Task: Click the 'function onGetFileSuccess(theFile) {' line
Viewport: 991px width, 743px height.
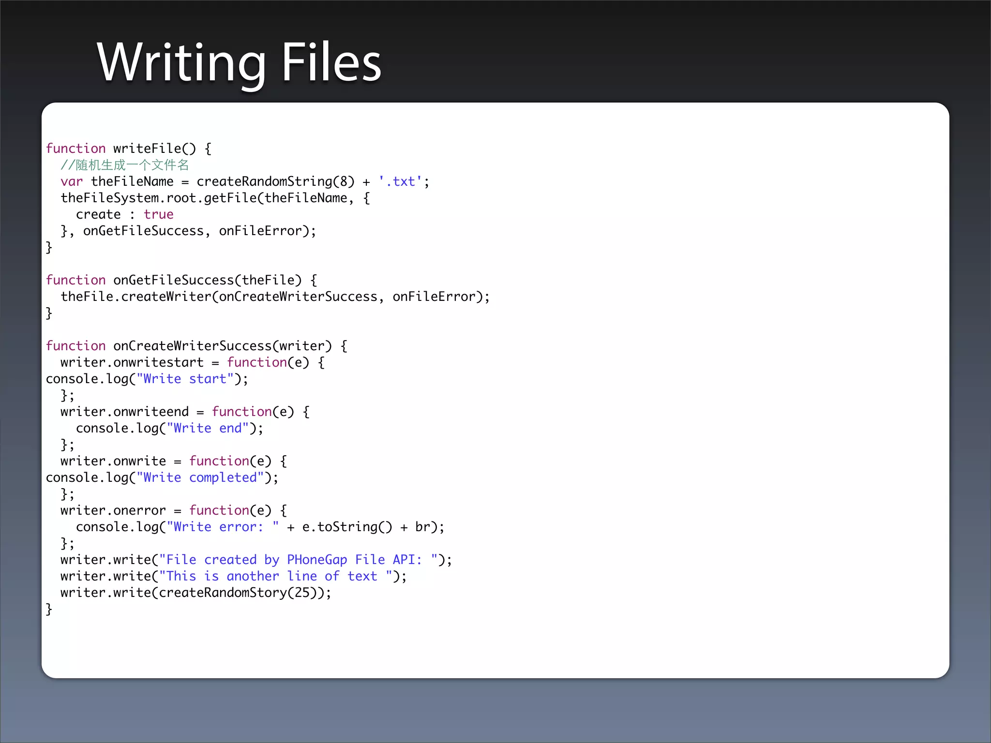Action: coord(181,280)
